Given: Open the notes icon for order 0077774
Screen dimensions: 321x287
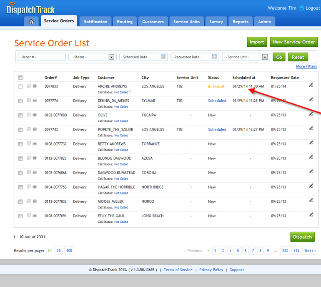Looking at the screenshot, I should [x=29, y=101].
